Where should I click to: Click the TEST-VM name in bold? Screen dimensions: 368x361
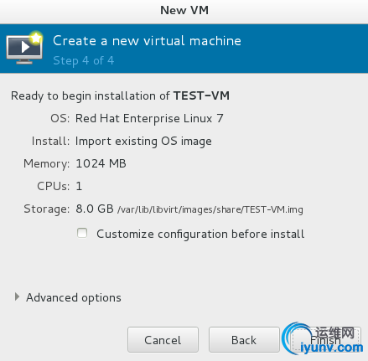click(201, 95)
